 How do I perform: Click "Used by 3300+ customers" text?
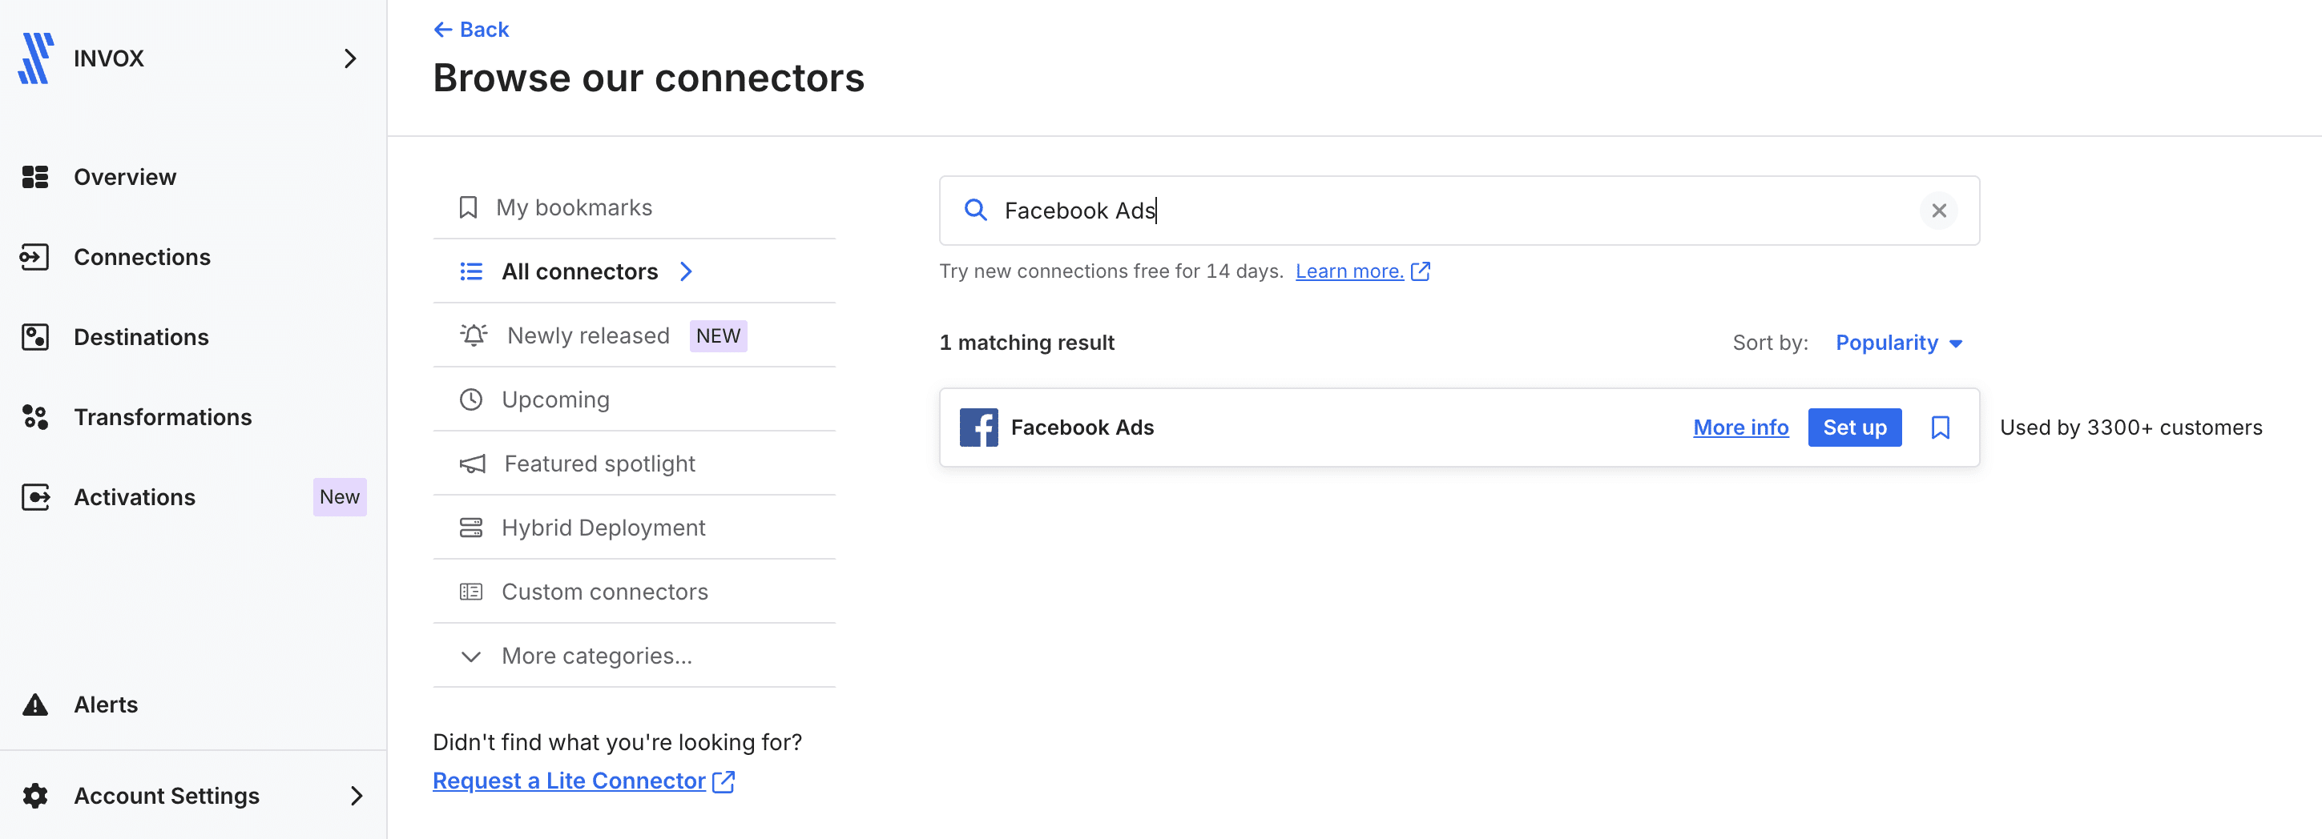pos(2131,428)
